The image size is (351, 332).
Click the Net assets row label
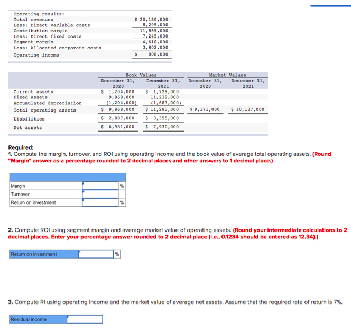[x=28, y=127]
